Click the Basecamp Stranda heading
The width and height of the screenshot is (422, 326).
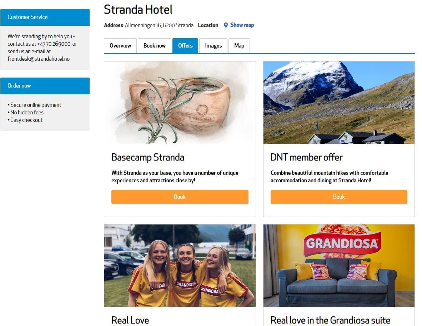coord(148,157)
